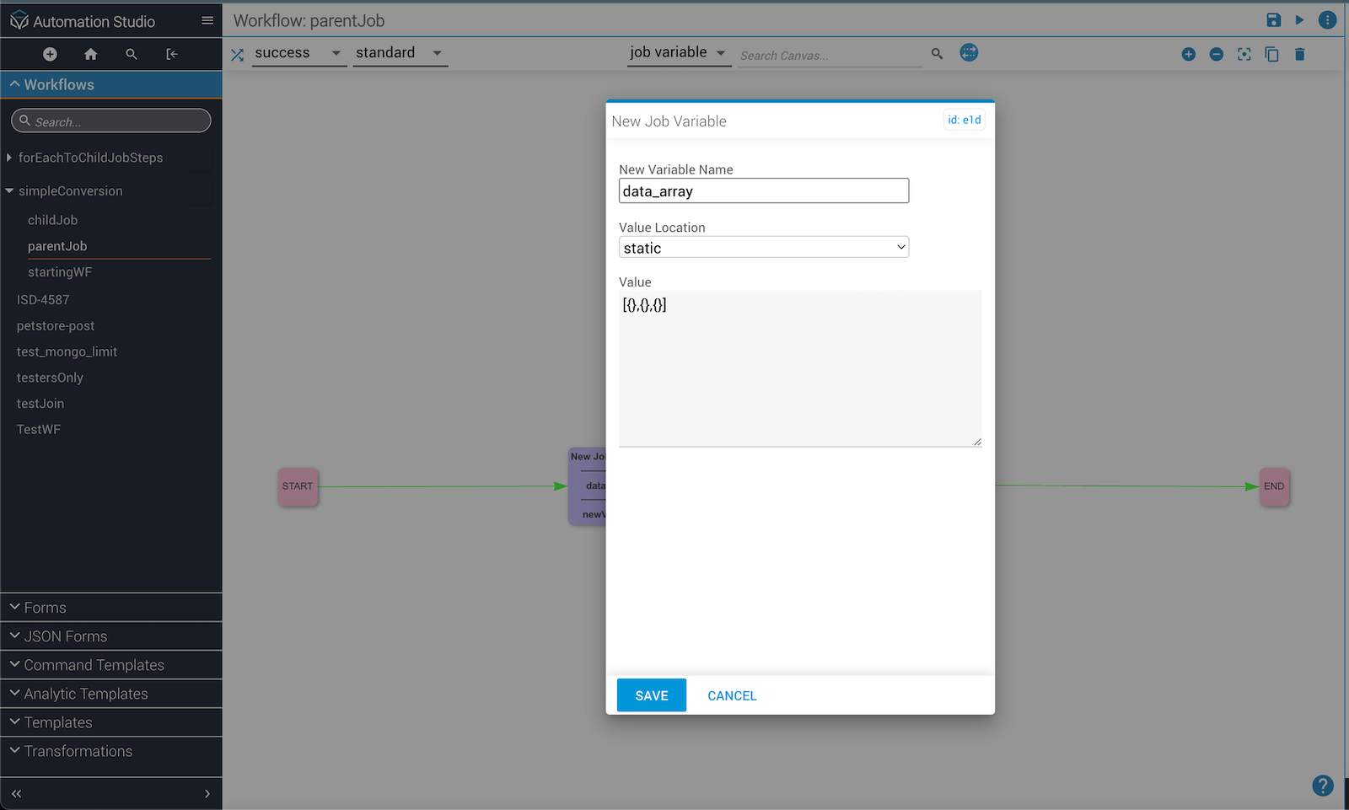Click the New Variable Name input field
Screen dimensions: 1349x810
(763, 191)
